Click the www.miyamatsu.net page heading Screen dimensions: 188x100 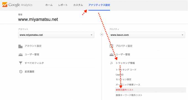point(38,19)
